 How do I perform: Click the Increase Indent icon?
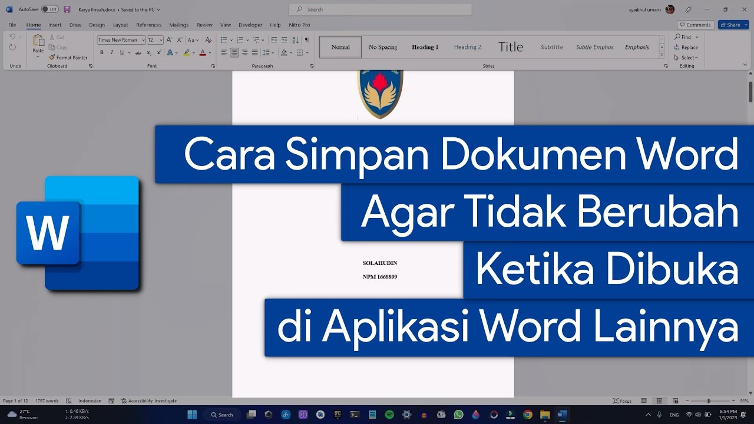click(x=285, y=40)
